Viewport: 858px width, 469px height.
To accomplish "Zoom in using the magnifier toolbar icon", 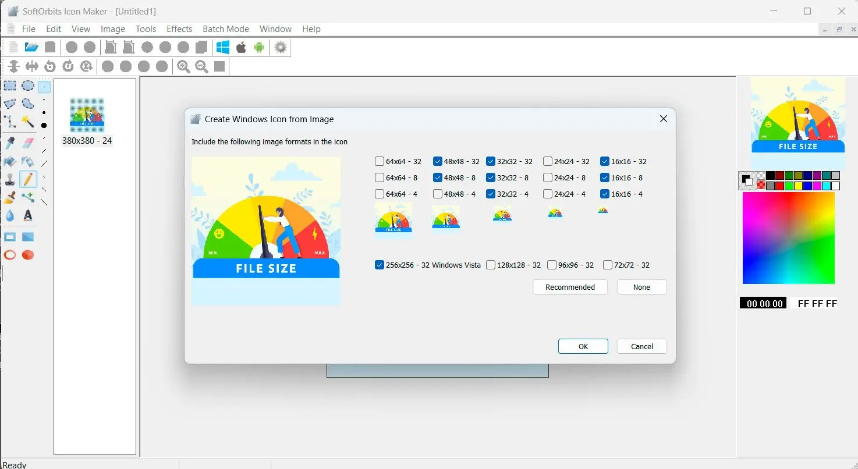I will (183, 66).
